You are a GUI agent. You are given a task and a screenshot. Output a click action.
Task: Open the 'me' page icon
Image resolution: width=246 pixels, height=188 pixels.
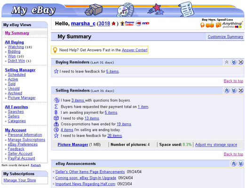click(x=146, y=23)
